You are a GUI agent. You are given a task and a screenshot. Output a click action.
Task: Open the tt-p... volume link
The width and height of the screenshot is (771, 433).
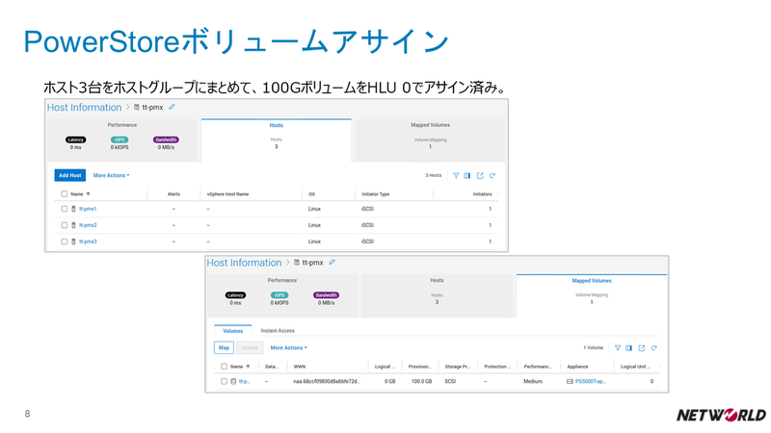coord(245,381)
